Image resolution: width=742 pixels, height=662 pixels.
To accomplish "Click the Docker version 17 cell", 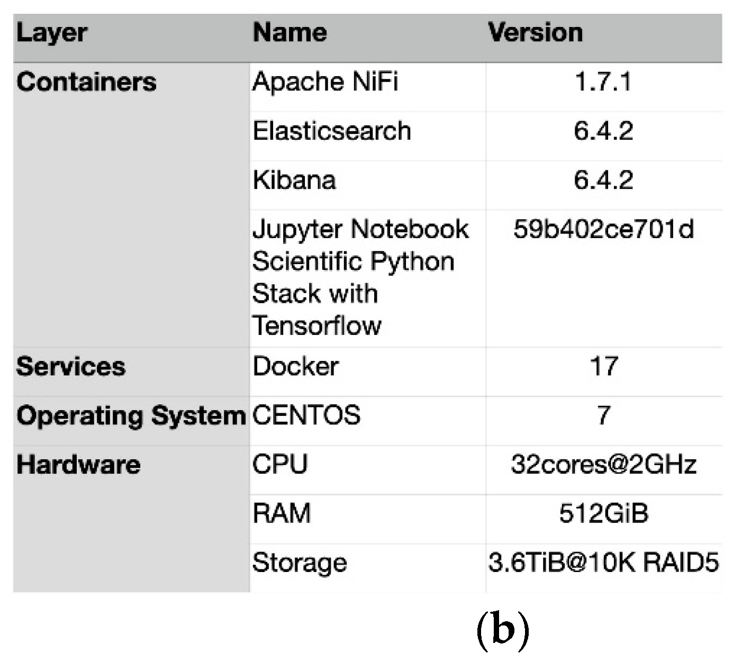I will [604, 367].
